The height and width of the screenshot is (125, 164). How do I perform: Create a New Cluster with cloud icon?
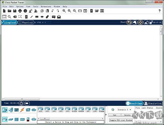[135, 22]
